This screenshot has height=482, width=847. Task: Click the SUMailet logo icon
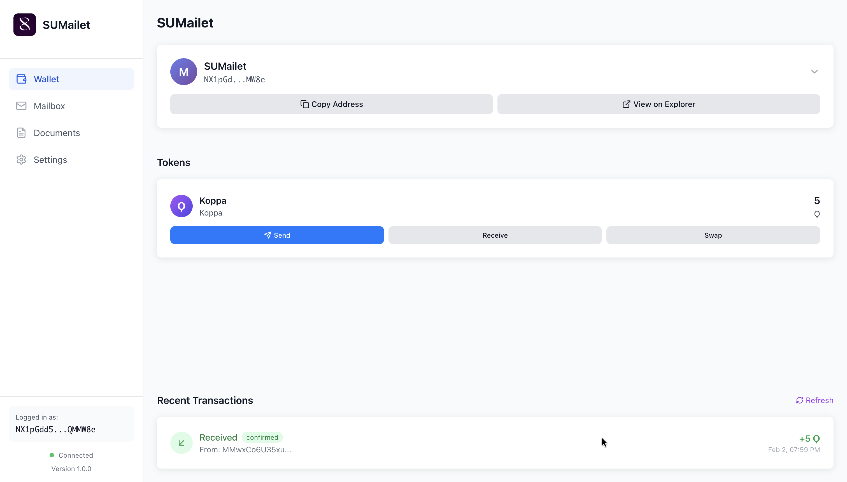coord(25,25)
